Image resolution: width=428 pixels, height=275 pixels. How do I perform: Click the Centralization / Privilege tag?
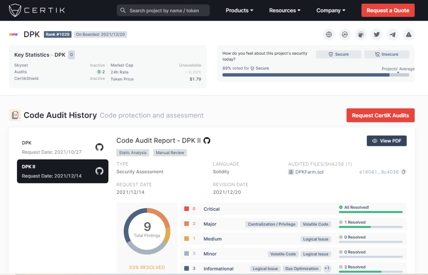pyautogui.click(x=272, y=224)
